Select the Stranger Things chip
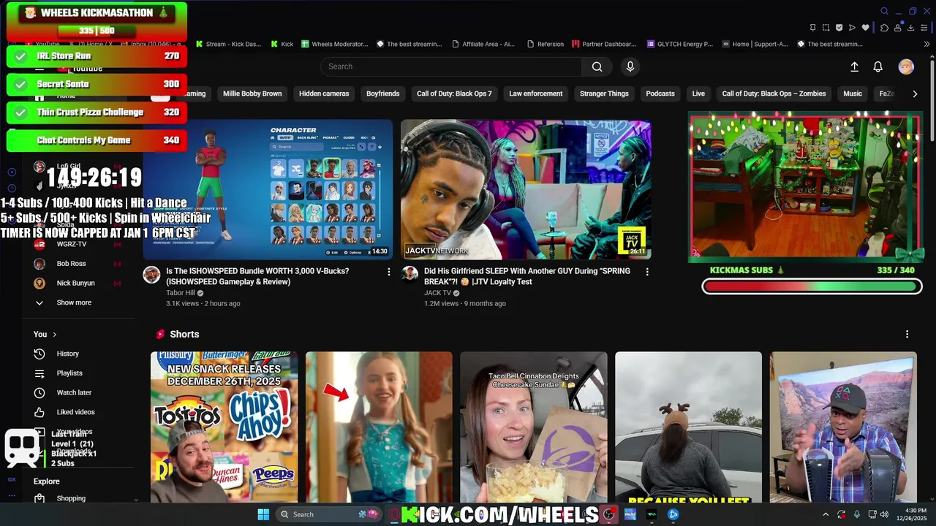This screenshot has width=936, height=526. coord(604,94)
